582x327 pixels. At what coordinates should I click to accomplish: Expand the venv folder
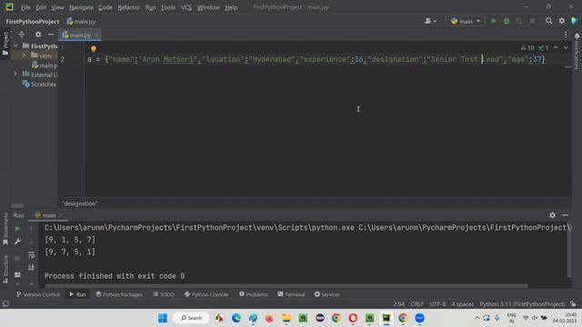click(25, 55)
